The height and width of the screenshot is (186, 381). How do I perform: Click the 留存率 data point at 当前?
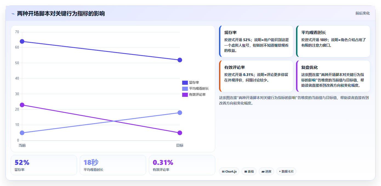[x=22, y=41]
